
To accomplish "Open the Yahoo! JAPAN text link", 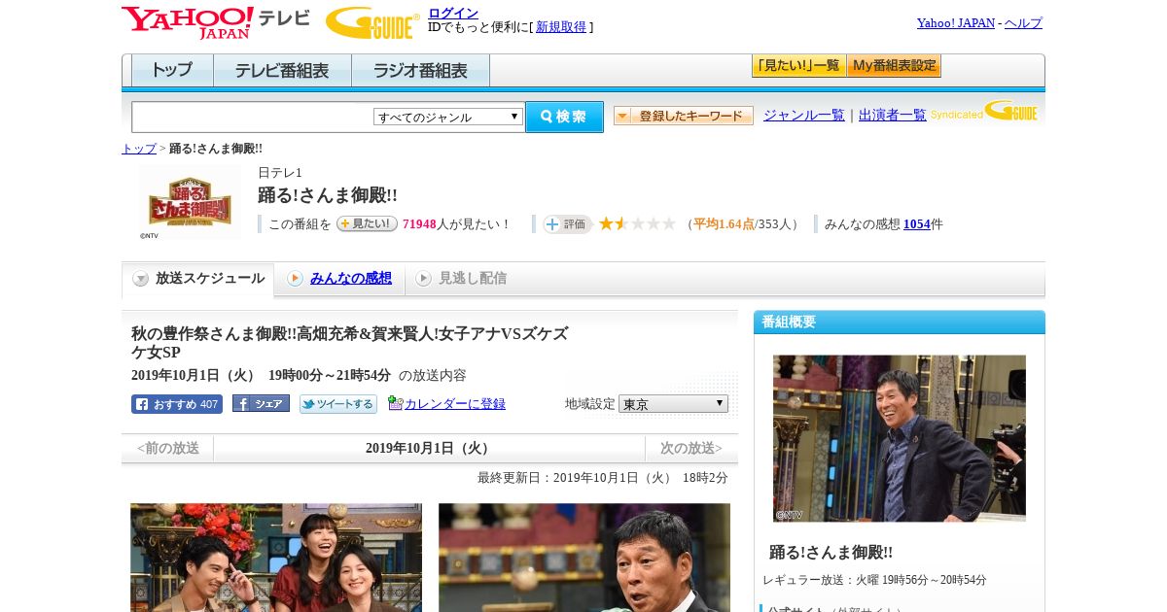I will coord(956,22).
